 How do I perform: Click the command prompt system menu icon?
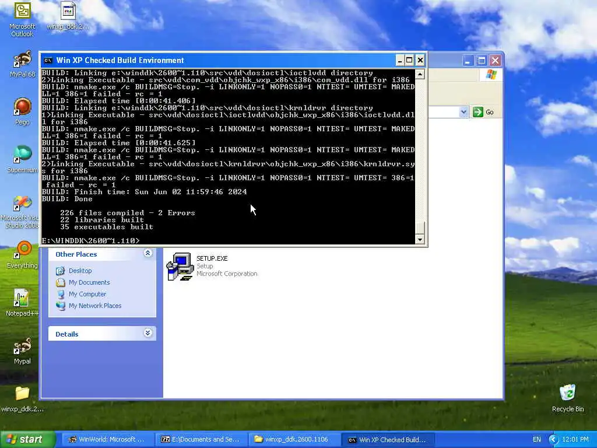[x=48, y=60]
